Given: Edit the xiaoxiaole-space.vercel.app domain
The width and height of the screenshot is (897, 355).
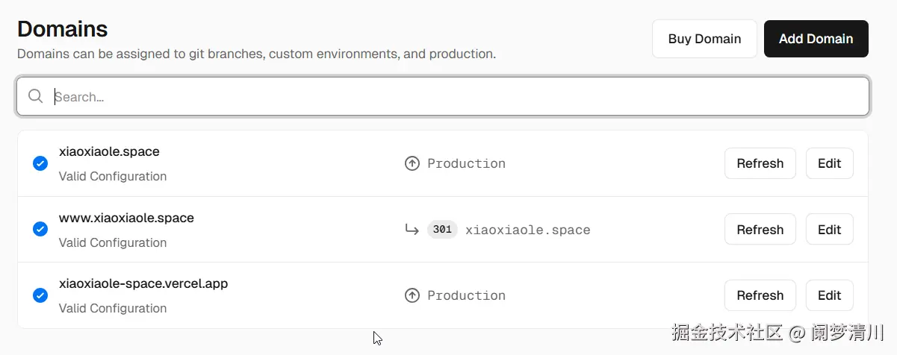Looking at the screenshot, I should coord(829,295).
